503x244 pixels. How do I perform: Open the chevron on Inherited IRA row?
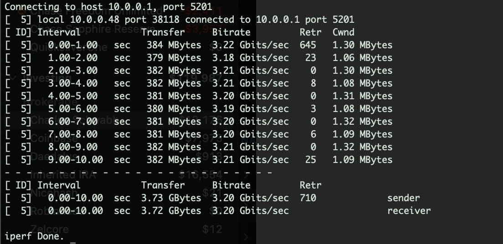246,173
